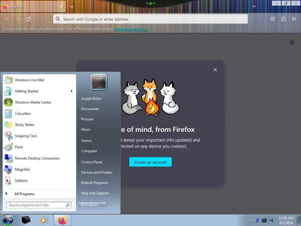The image size is (301, 226).
Task: Click the Firefox taskbar icon
Action: point(63,220)
